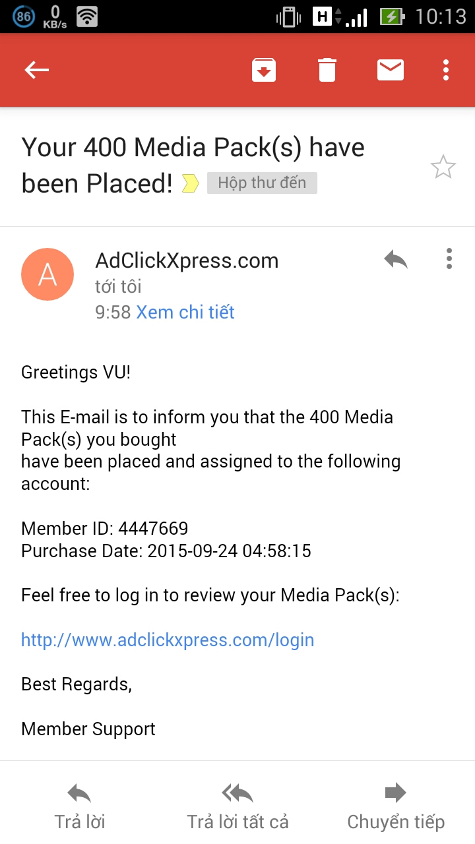Tap the Wi-Fi status icon

tap(87, 16)
